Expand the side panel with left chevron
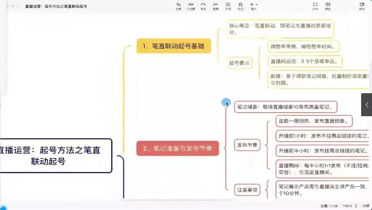Image resolution: width=372 pixels, height=210 pixels. pos(367,105)
